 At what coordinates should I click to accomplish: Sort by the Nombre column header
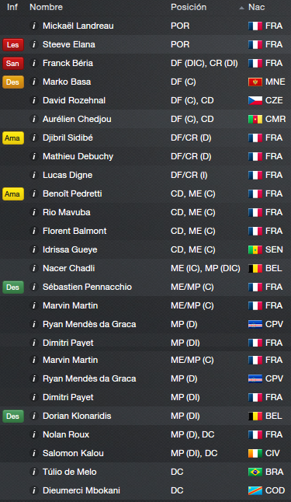[46, 7]
